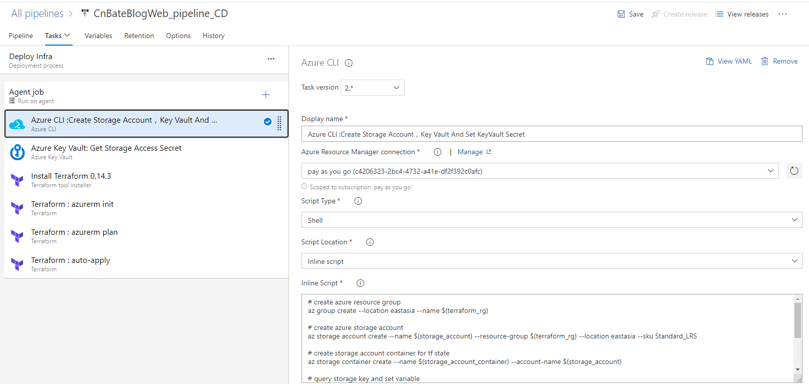Expand the Azure subscription connection dropdown
This screenshot has width=809, height=384.
(x=770, y=171)
